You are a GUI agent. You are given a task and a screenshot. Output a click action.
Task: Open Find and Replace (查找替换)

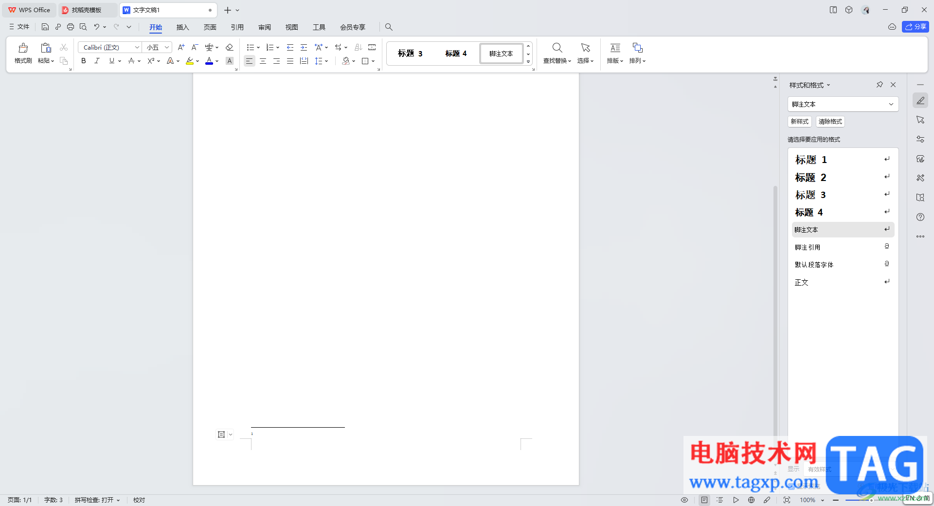[557, 53]
